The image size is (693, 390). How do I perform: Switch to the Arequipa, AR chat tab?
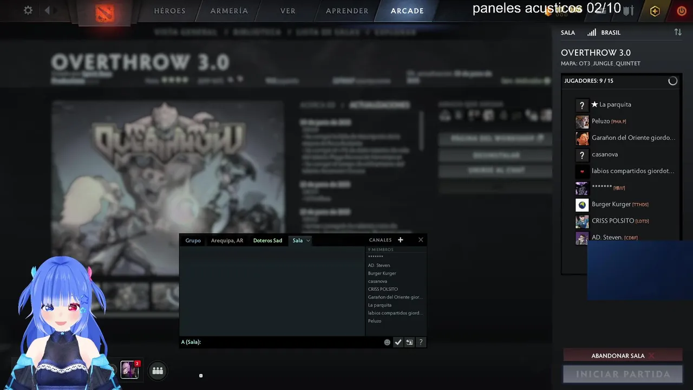pyautogui.click(x=227, y=240)
